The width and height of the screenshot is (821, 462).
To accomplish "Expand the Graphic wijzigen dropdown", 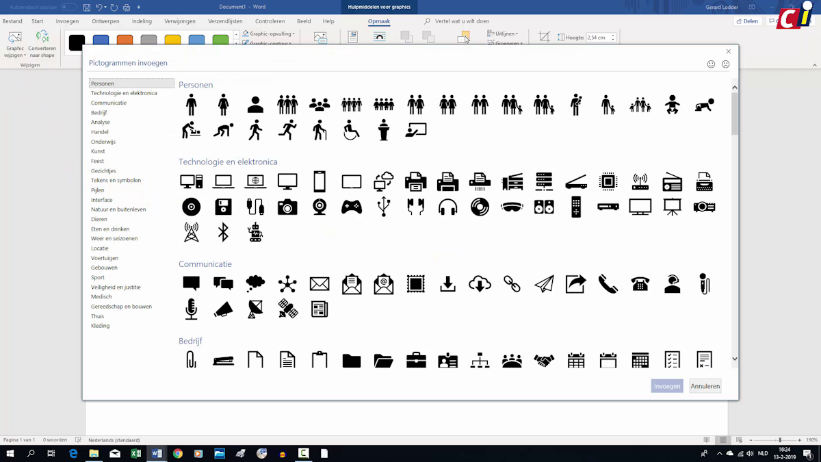I will (x=15, y=45).
